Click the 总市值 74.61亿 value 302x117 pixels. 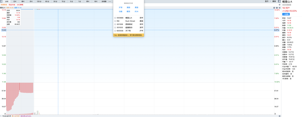pos(292,59)
